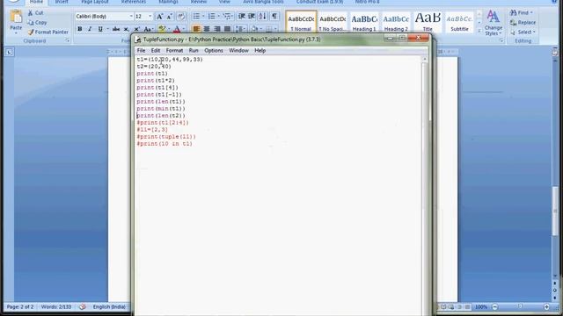Open the bullets library dropdown arrow
Image resolution: width=563 pixels, height=316 pixels.
click(x=203, y=16)
